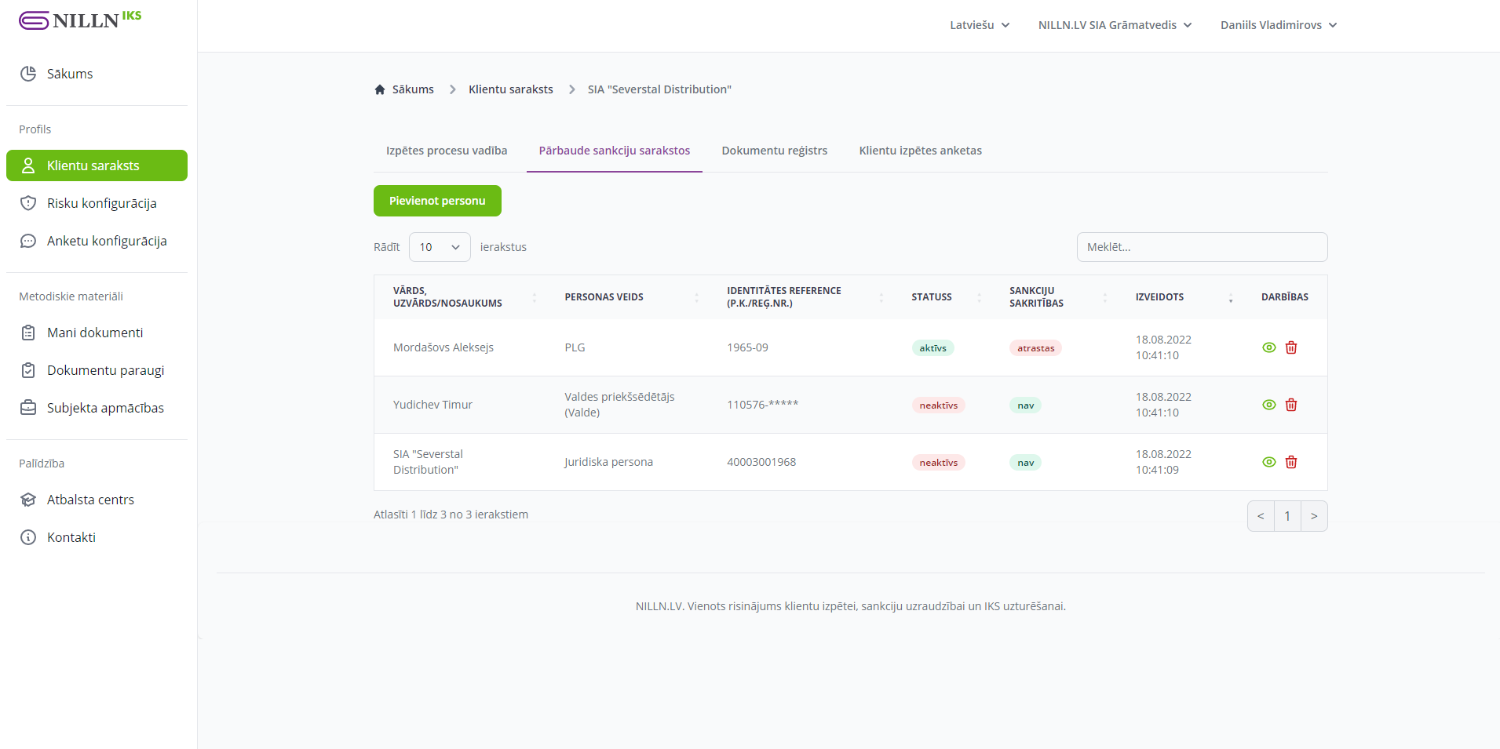
Task: Open the Rādīt entries count dropdown
Action: (440, 247)
